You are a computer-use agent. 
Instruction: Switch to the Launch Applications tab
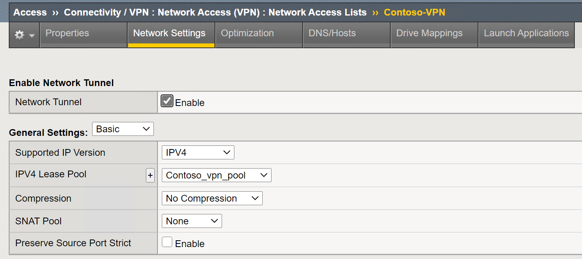[x=525, y=33]
